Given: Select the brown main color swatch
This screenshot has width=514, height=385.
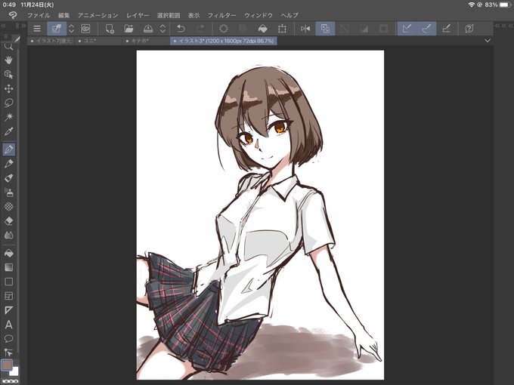Looking at the screenshot, I should tap(7, 365).
